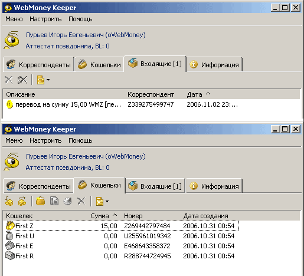The image size is (304, 276).
Task: Open the view options dropdown in the lower toolbar
Action: pos(102,202)
